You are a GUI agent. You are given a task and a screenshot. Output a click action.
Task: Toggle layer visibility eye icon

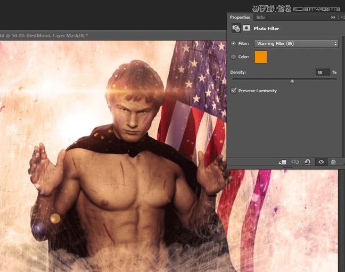click(321, 162)
